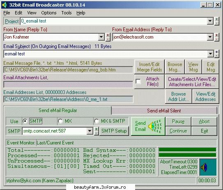This screenshot has height=190, width=223.
Task: Click the Email Message File path field
Action: point(68,70)
